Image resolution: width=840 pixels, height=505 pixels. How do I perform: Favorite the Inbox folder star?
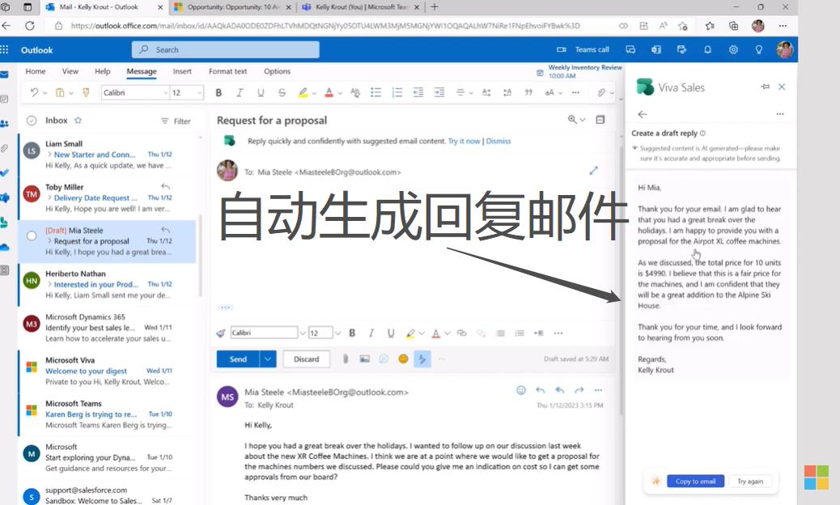point(78,121)
